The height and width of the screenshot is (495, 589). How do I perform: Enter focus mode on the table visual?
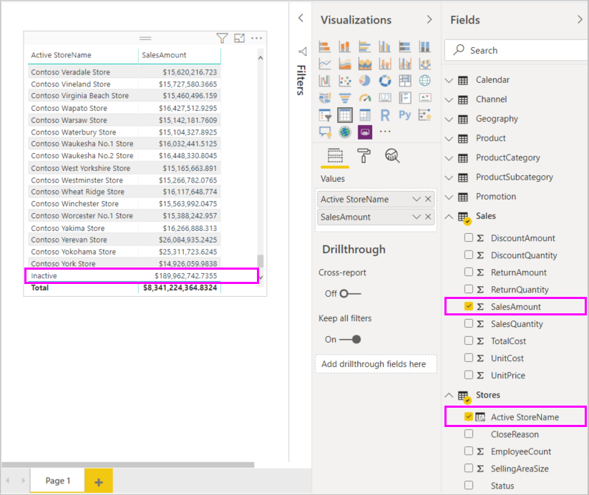[x=239, y=38]
